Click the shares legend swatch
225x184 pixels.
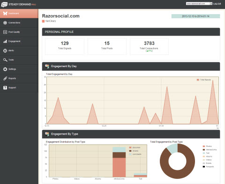click(130, 151)
